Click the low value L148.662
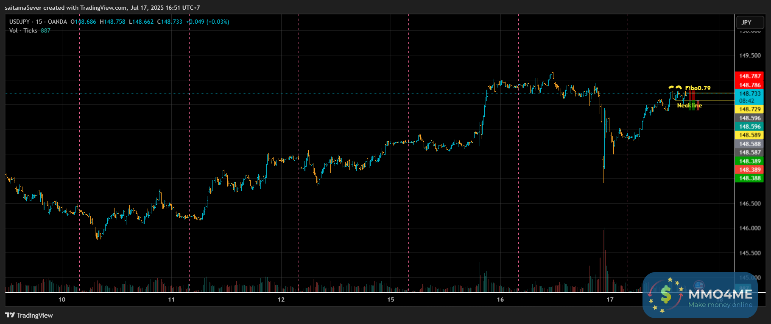Viewport: 771px width, 324px height. pos(141,22)
